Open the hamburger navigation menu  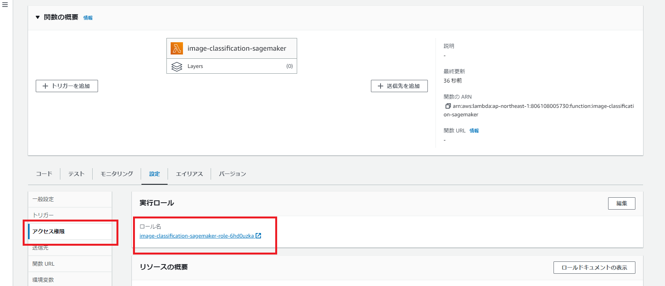pos(5,5)
